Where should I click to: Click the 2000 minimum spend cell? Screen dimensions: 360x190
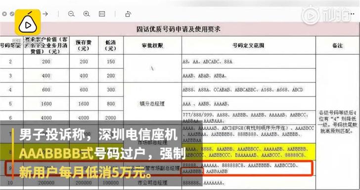[x=111, y=117]
